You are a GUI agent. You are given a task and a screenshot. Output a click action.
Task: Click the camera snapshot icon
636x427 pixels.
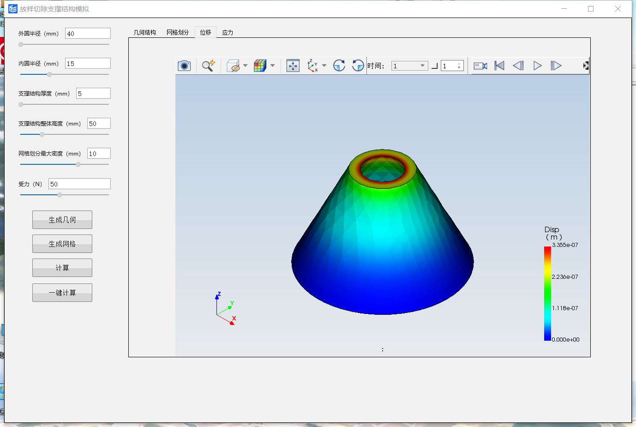pyautogui.click(x=184, y=66)
